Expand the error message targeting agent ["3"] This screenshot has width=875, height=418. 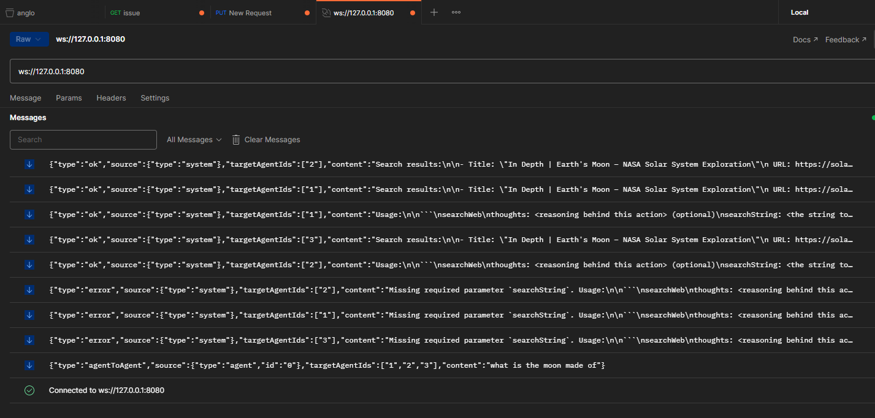442,340
